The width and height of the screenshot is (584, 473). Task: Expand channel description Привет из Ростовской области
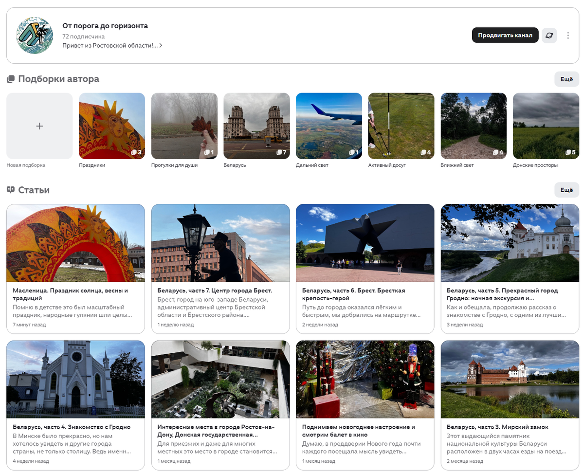pos(112,45)
